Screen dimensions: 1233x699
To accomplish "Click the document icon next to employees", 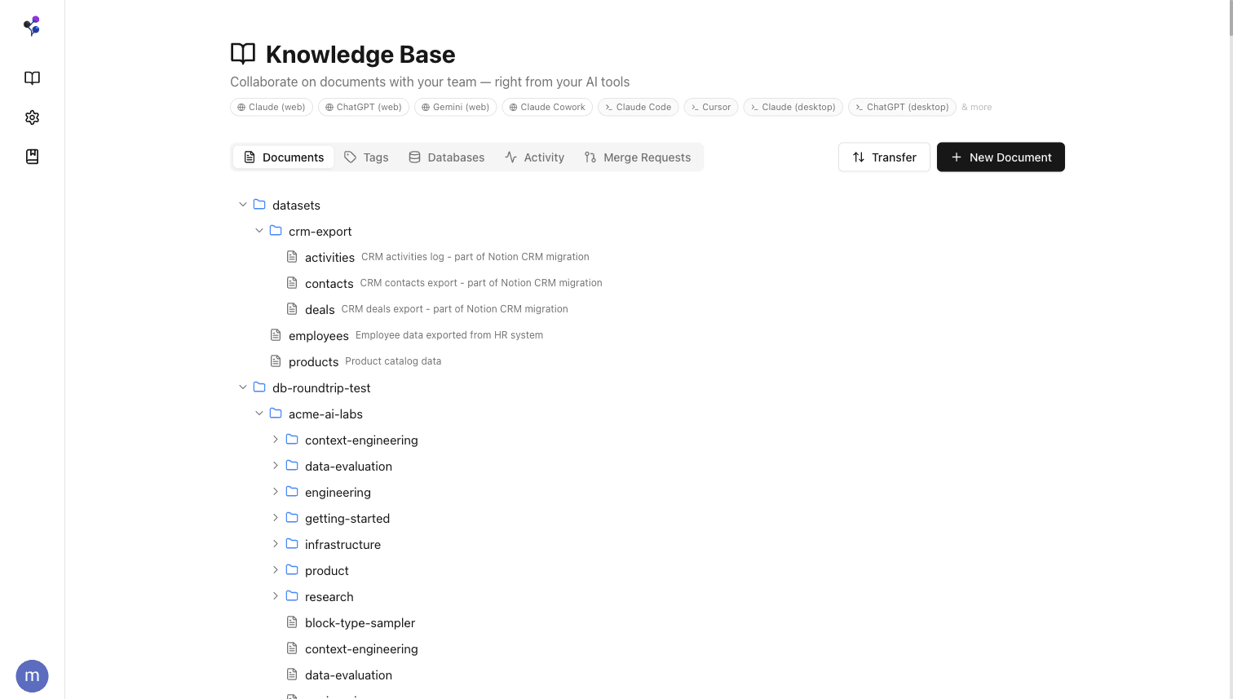I will (x=276, y=334).
